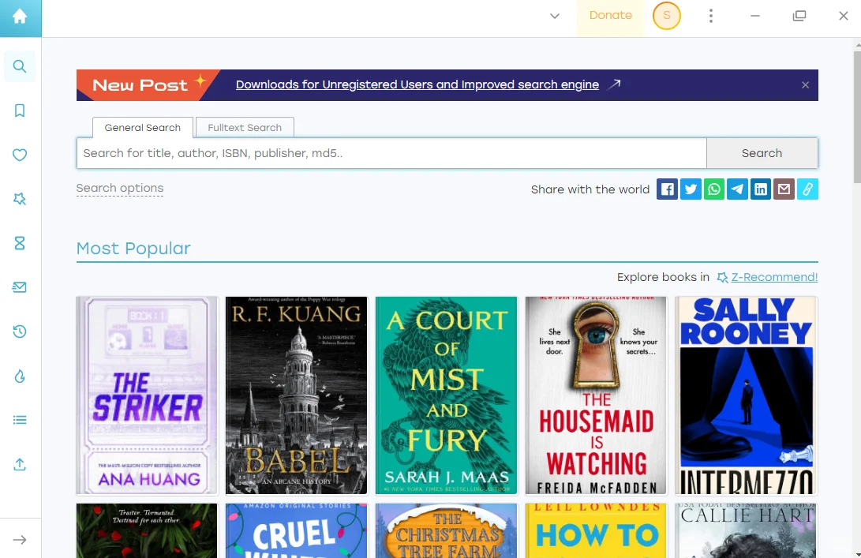Click the Most Popular heading
861x558 pixels.
pyautogui.click(x=133, y=249)
